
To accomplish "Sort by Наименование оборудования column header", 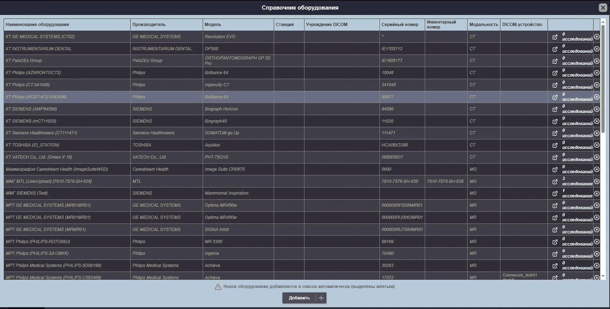I will click(x=67, y=24).
